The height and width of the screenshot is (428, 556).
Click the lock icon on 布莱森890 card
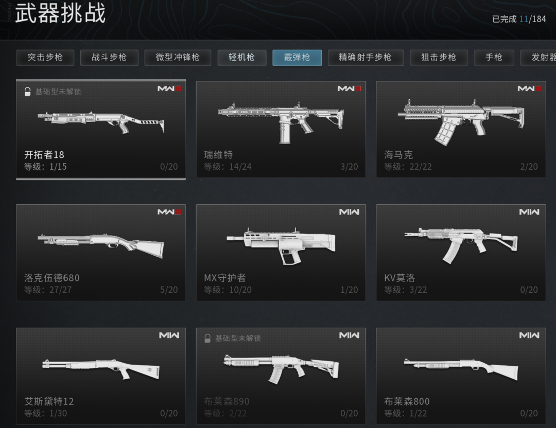coord(207,338)
